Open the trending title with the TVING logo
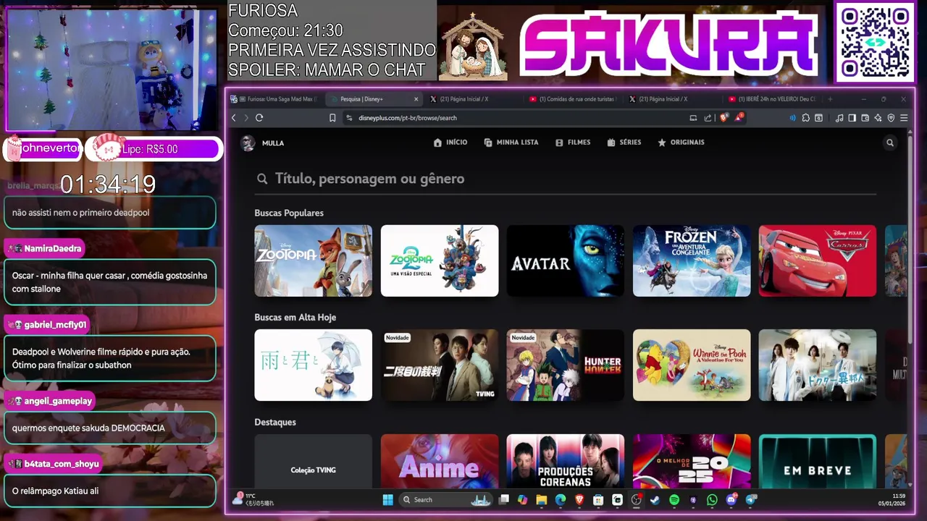 440,365
